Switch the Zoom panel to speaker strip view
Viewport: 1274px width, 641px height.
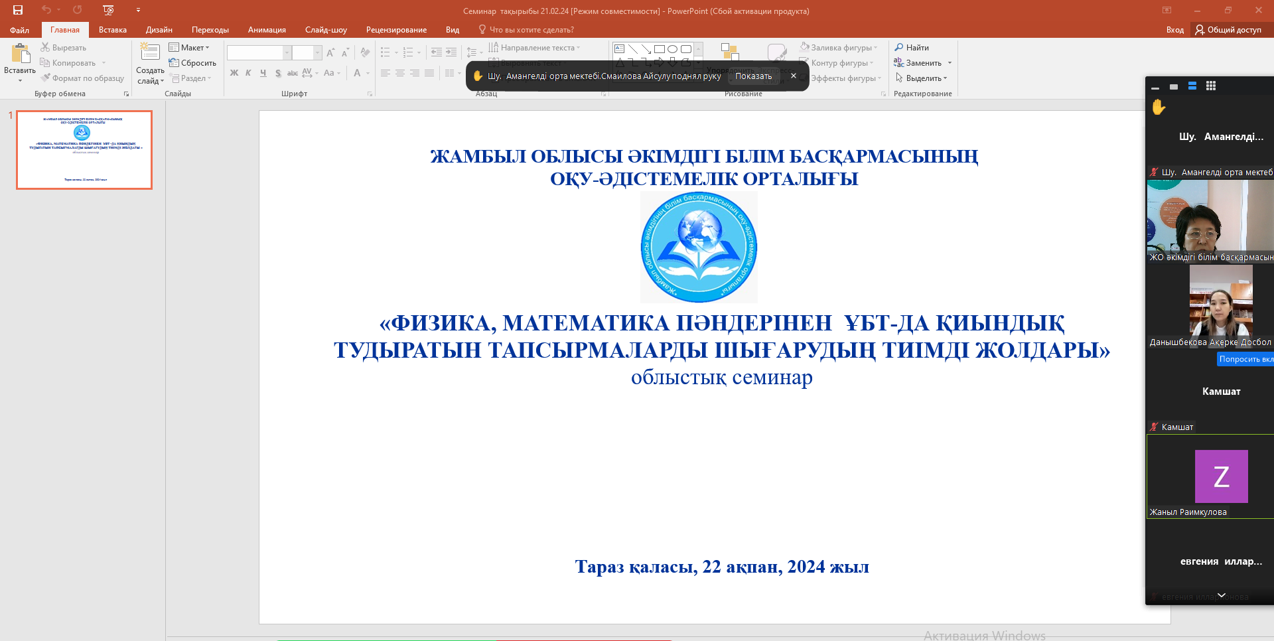tap(1192, 86)
